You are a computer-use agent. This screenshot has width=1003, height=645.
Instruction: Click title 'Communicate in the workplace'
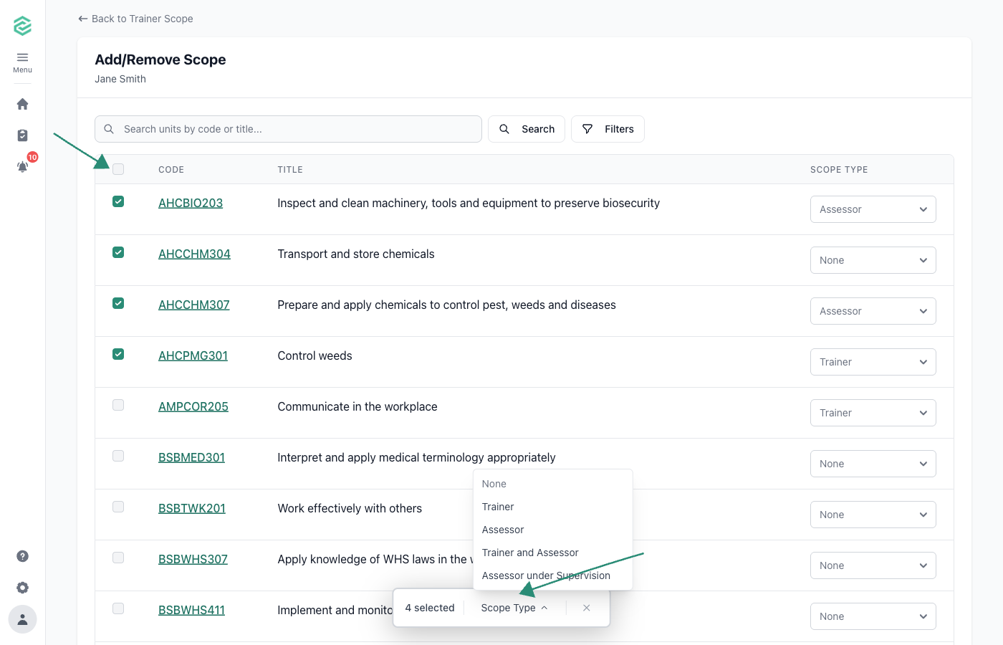click(x=357, y=406)
